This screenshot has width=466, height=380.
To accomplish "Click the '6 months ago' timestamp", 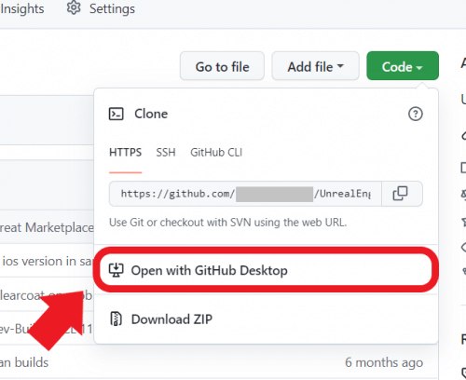I will [x=384, y=362].
